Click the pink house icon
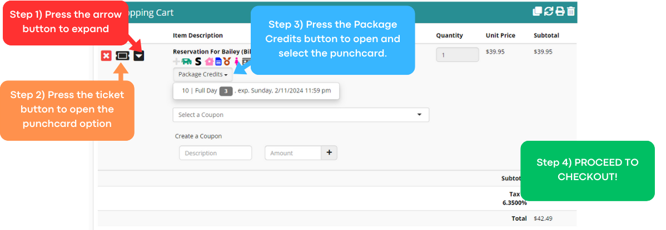The width and height of the screenshot is (666, 230). coord(209,62)
